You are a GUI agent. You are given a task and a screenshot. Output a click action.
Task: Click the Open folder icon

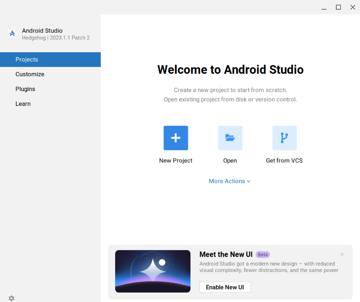point(230,138)
